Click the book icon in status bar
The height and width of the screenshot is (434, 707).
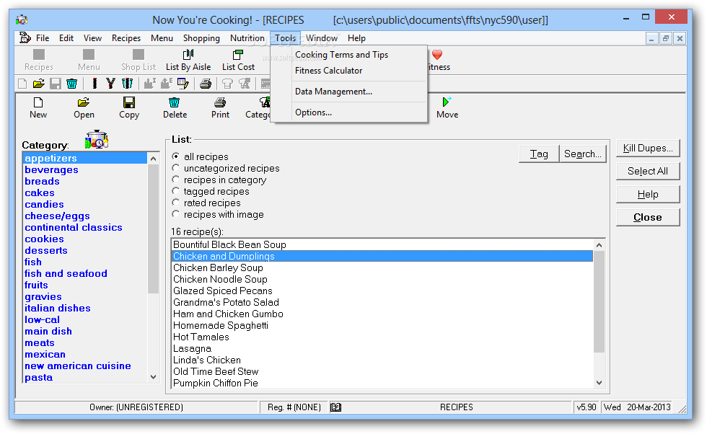pyautogui.click(x=335, y=407)
